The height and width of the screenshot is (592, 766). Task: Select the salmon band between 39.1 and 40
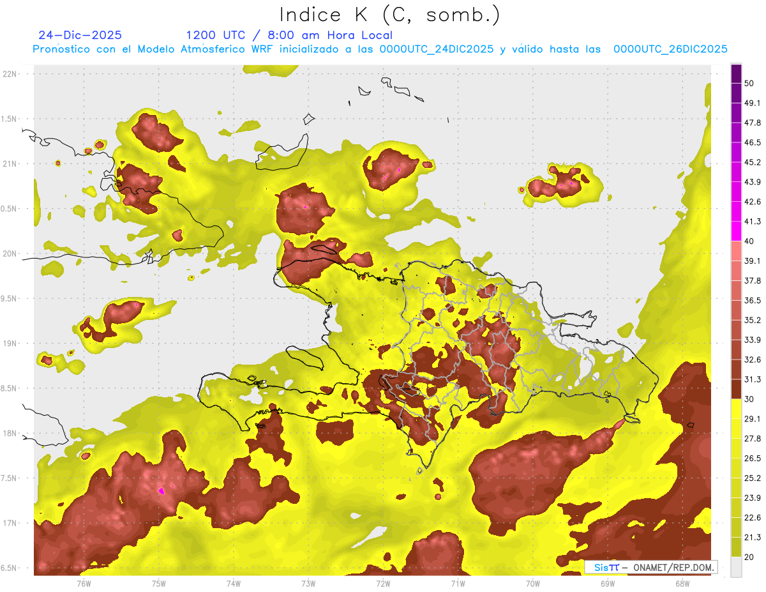[736, 251]
